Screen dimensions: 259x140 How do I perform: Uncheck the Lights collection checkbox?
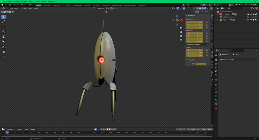pyautogui.click(x=248, y=20)
